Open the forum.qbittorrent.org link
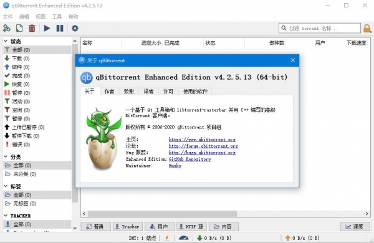 pyautogui.click(x=203, y=146)
